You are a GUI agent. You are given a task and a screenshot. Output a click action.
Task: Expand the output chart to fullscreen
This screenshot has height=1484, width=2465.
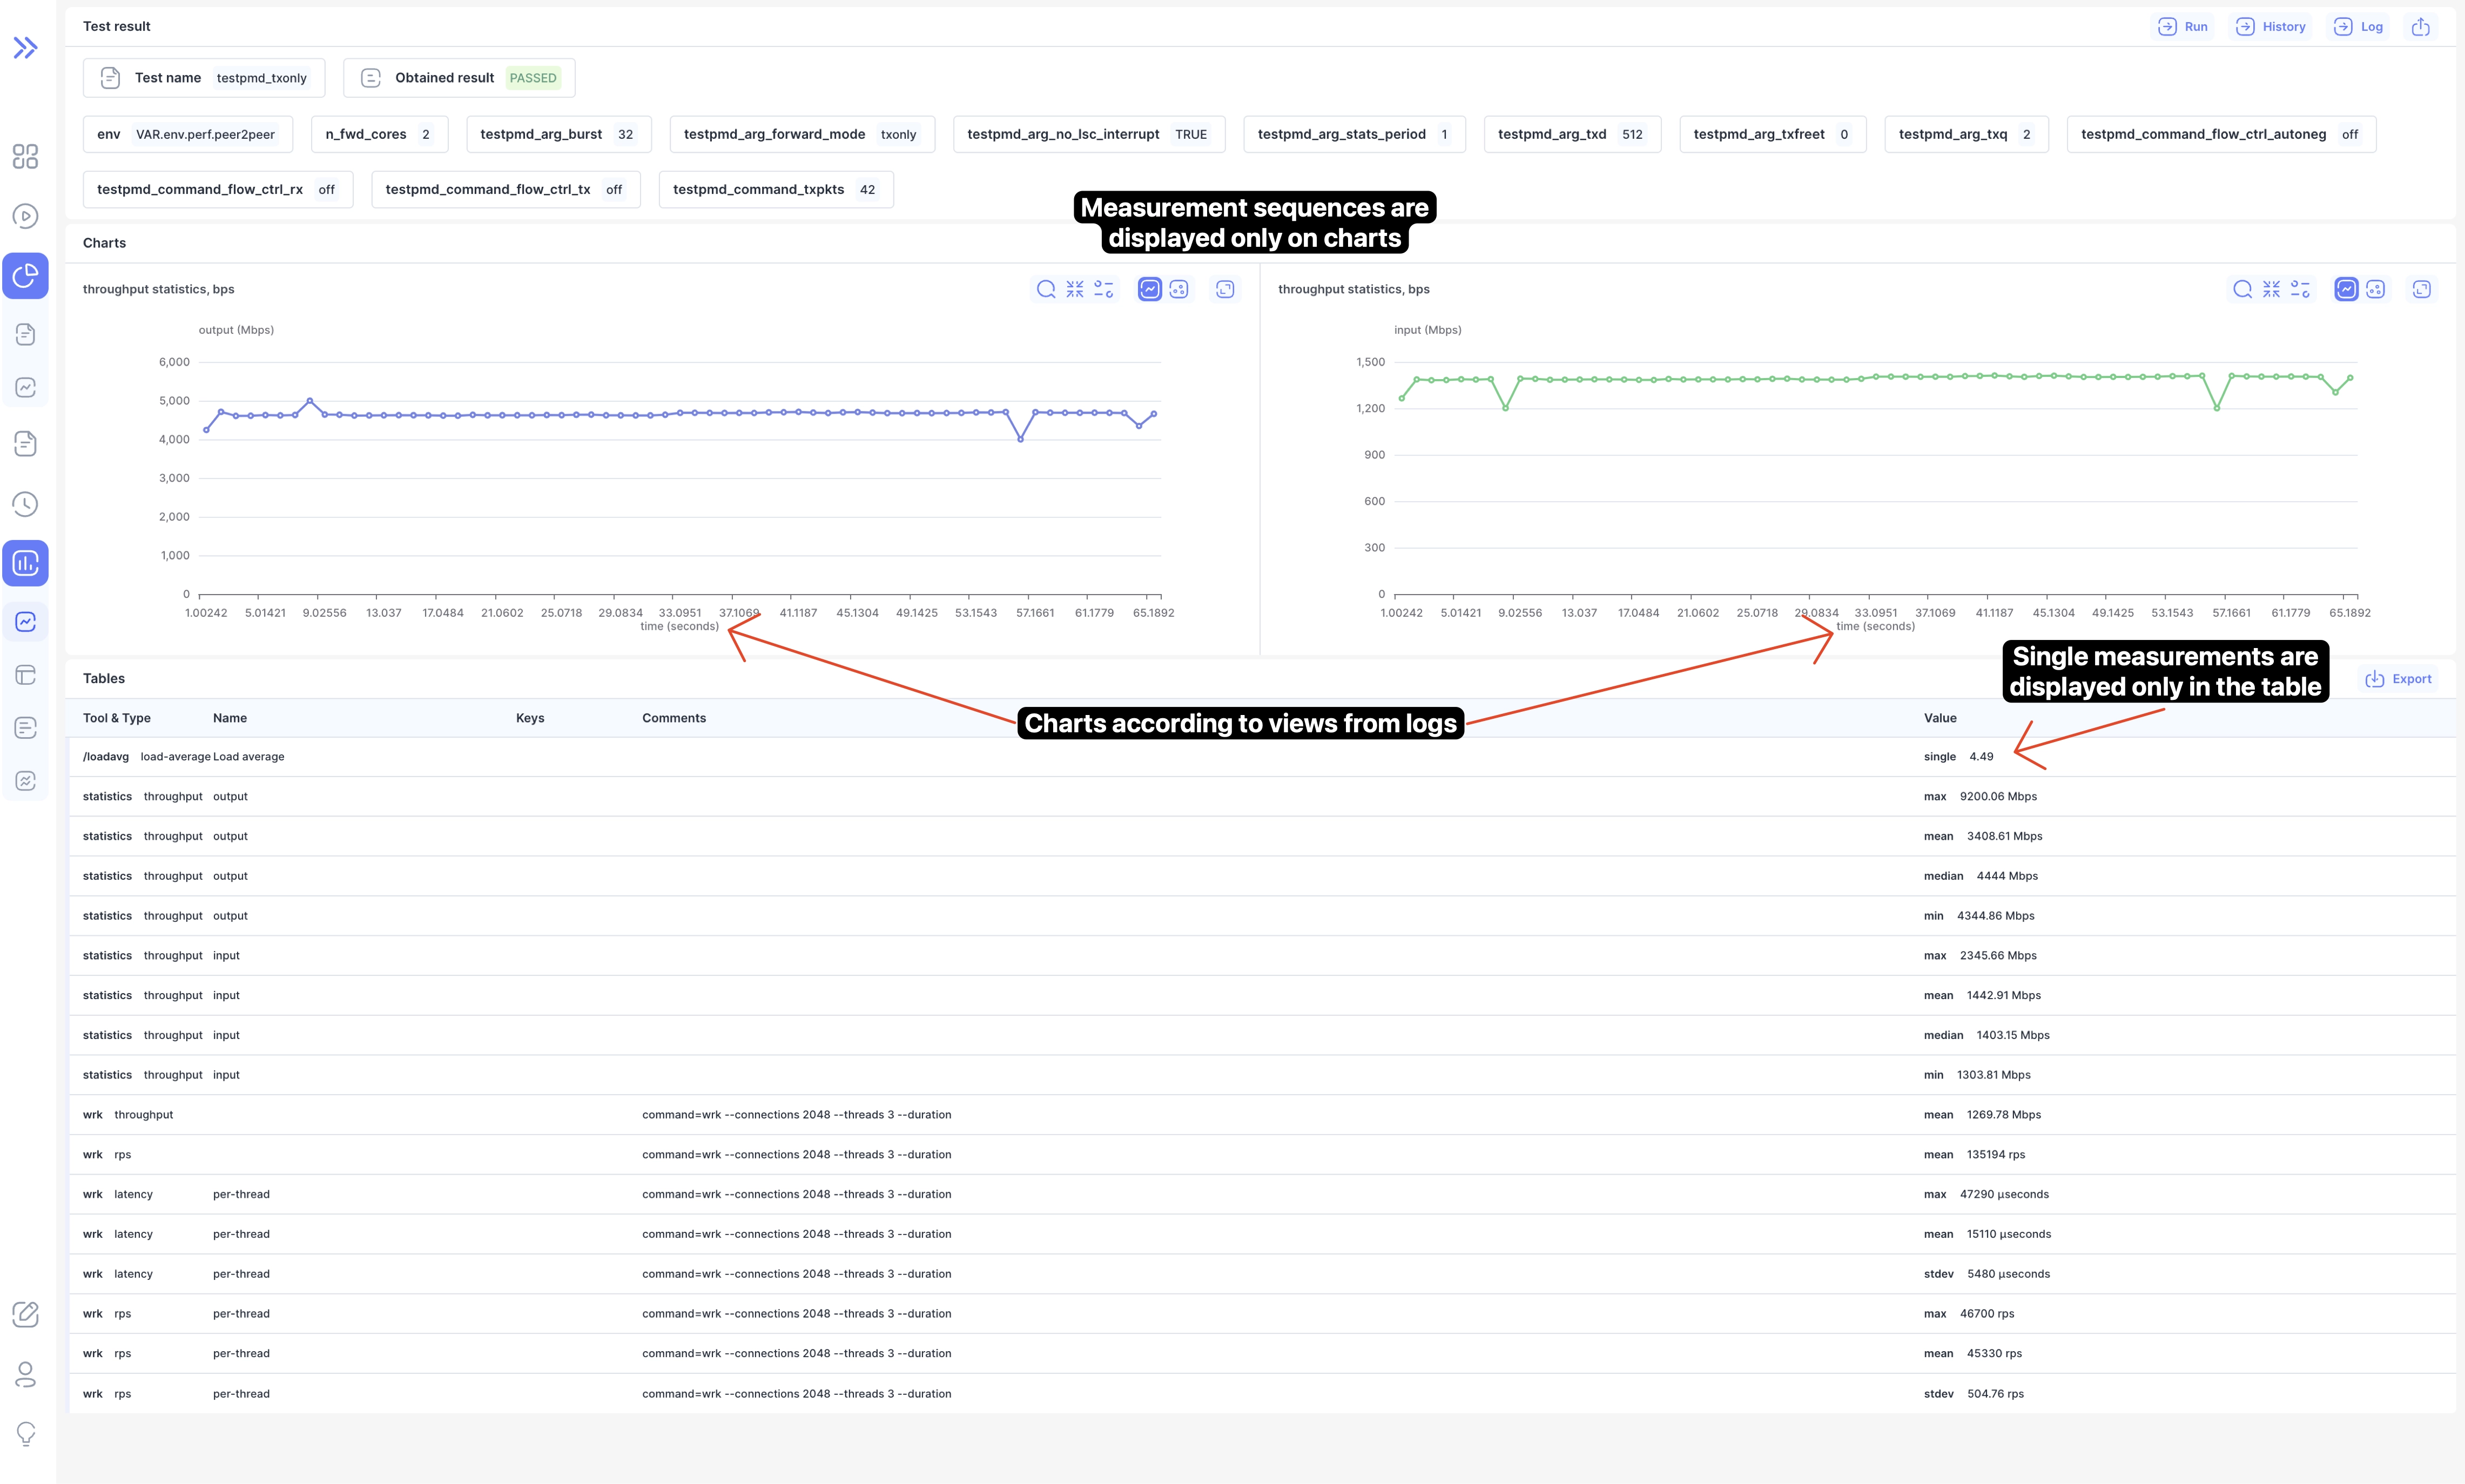tap(1225, 289)
